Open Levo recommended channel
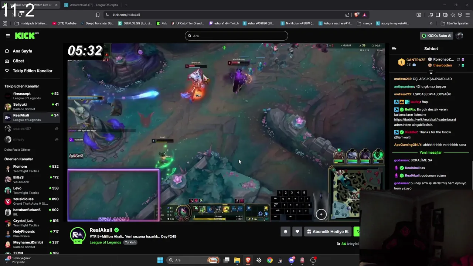This screenshot has height=266, width=473. coord(31,190)
